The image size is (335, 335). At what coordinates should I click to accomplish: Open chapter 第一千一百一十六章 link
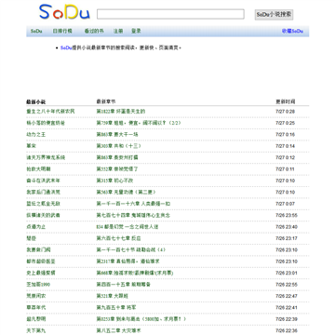click(133, 204)
